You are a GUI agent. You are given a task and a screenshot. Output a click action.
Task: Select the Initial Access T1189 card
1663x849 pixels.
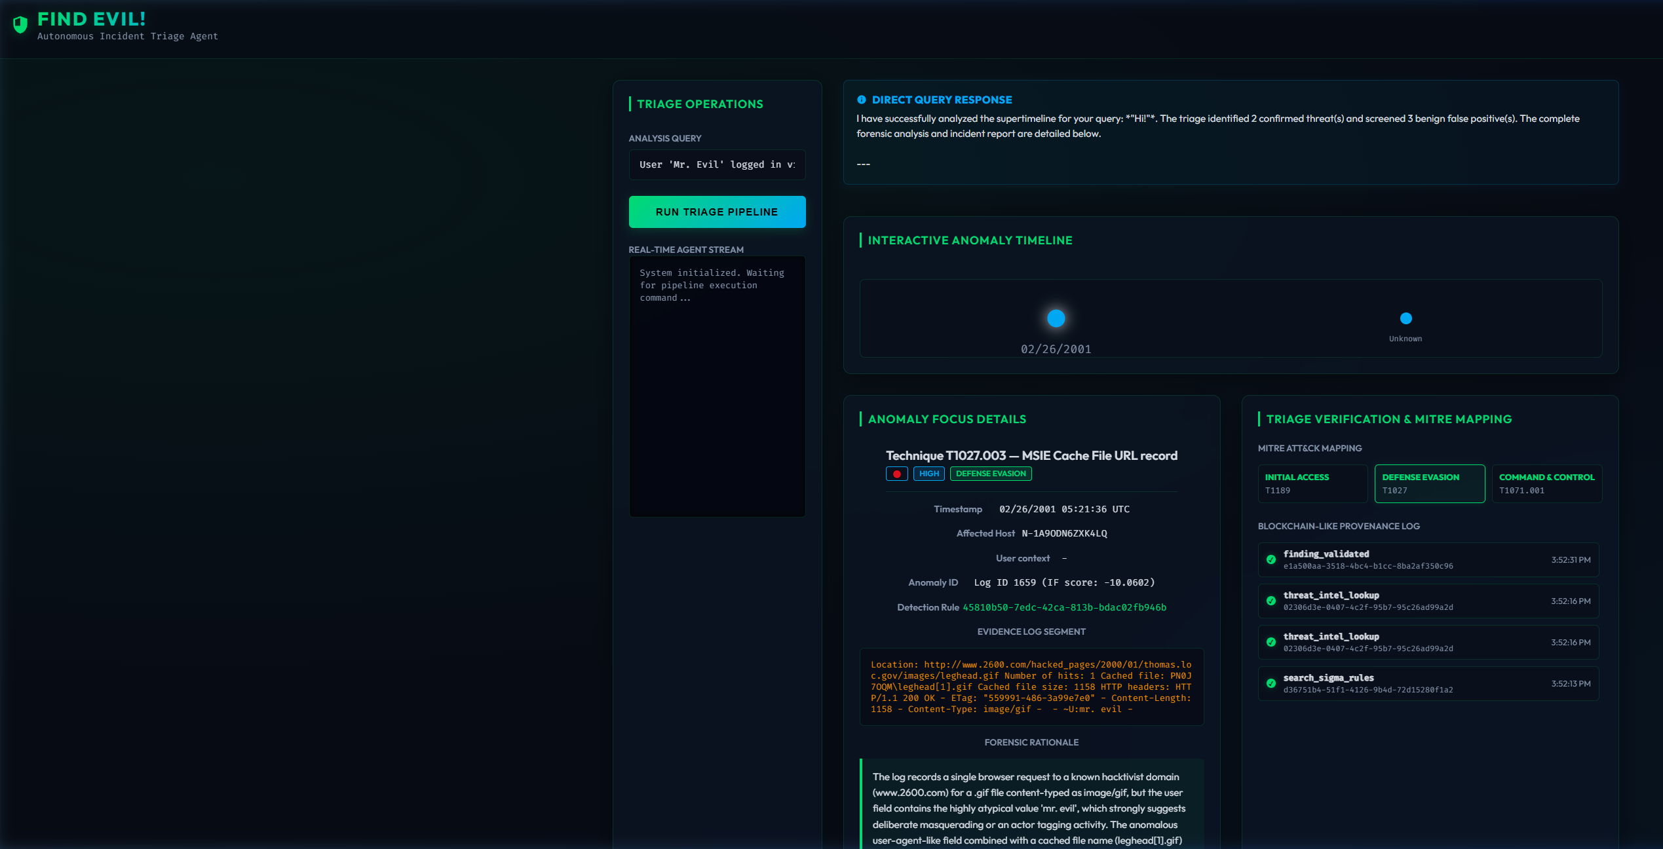tap(1312, 483)
